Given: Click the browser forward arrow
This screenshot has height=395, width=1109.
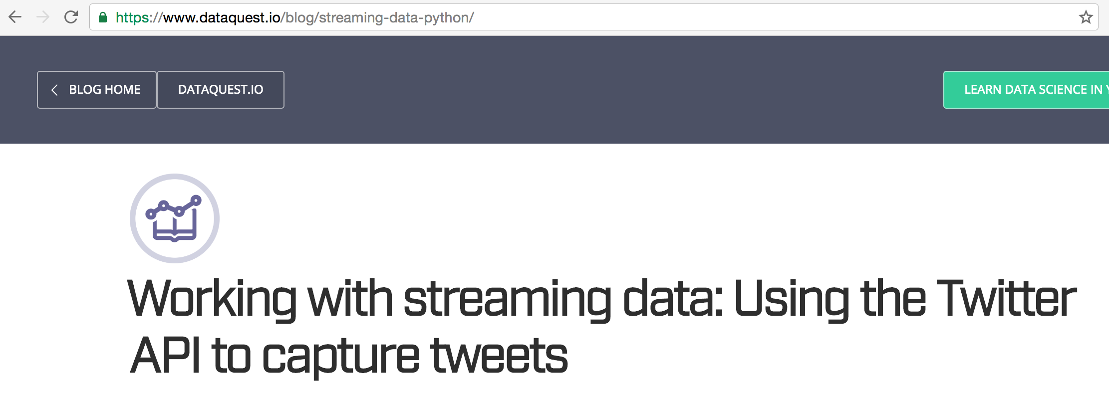Looking at the screenshot, I should (43, 17).
